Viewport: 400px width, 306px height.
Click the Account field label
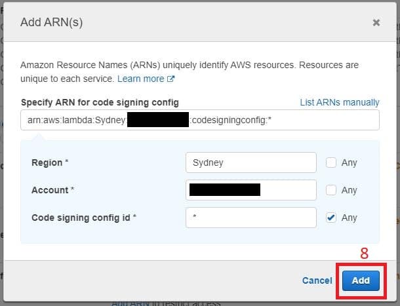[52, 190]
